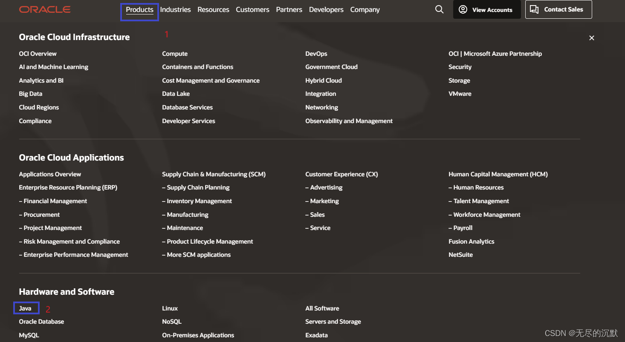
Task: Open the VMware link
Action: 460,94
